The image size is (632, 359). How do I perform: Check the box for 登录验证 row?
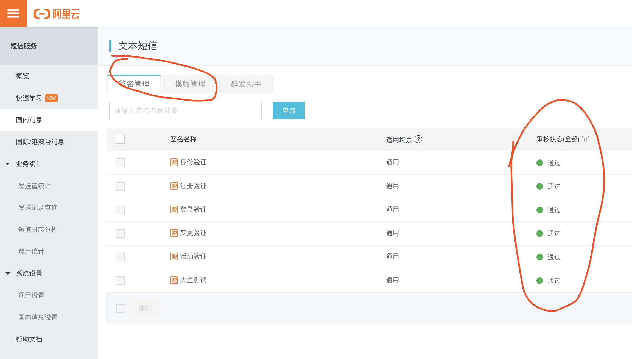click(x=120, y=210)
